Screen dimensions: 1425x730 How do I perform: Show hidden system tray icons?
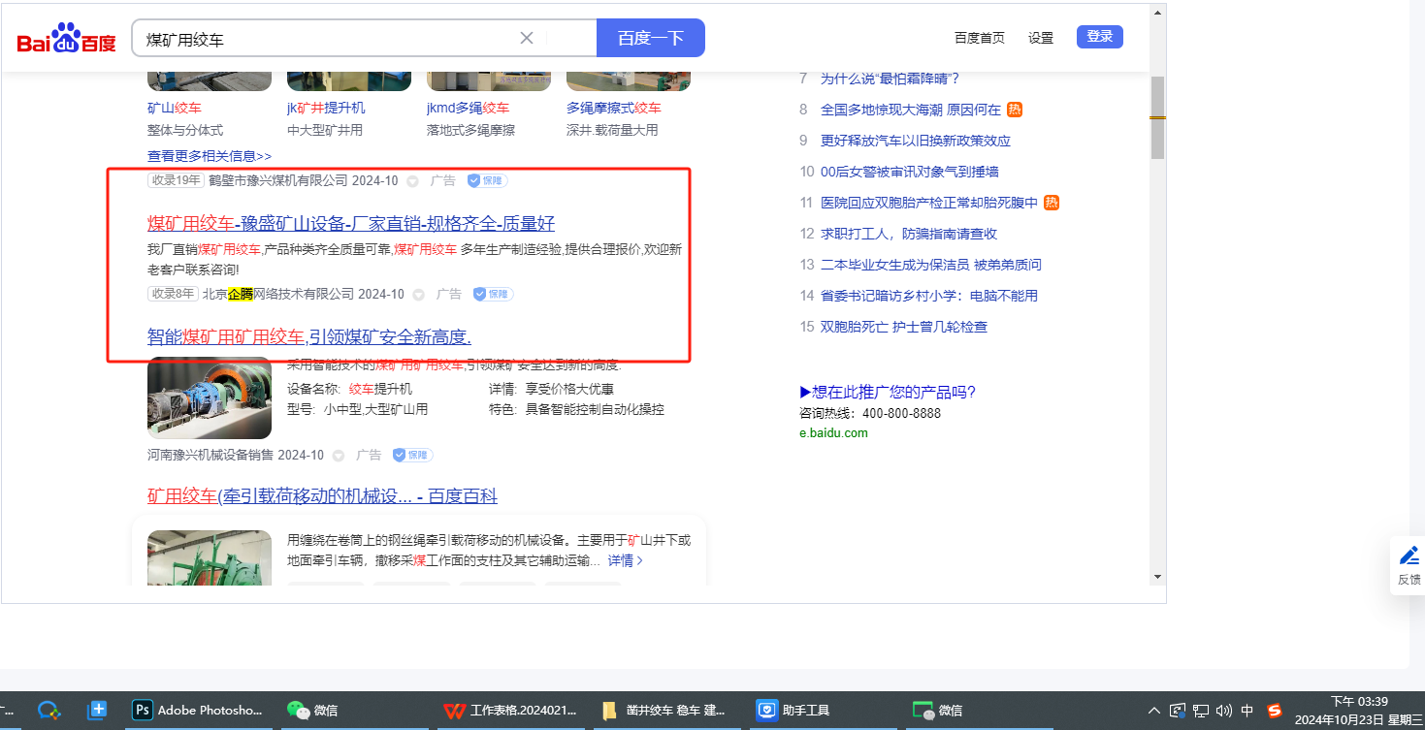[x=1153, y=710]
